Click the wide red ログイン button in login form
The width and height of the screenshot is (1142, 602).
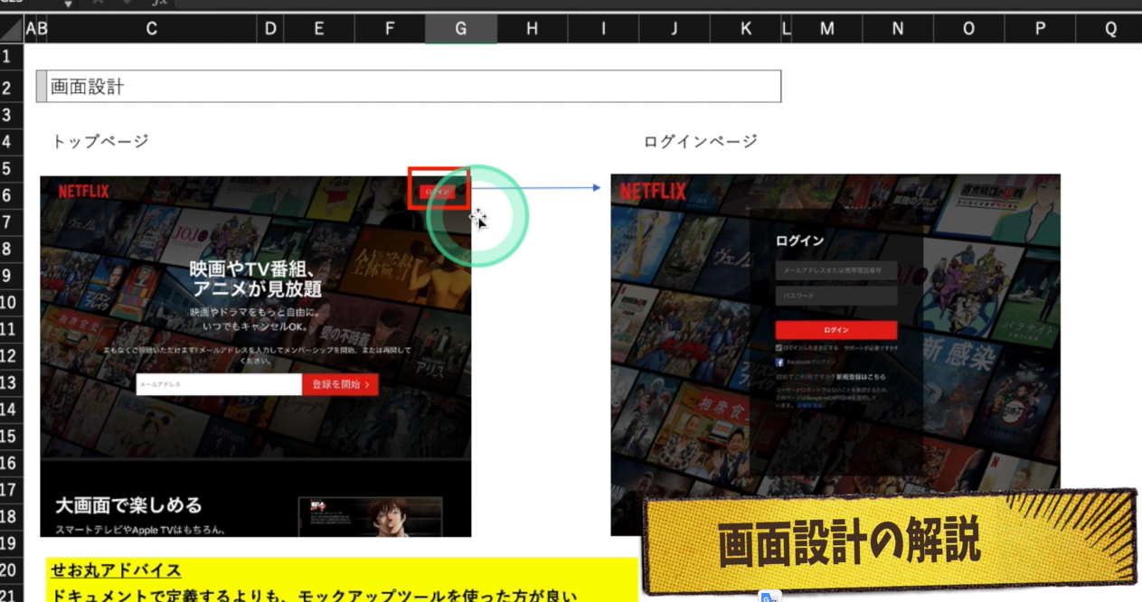836,330
